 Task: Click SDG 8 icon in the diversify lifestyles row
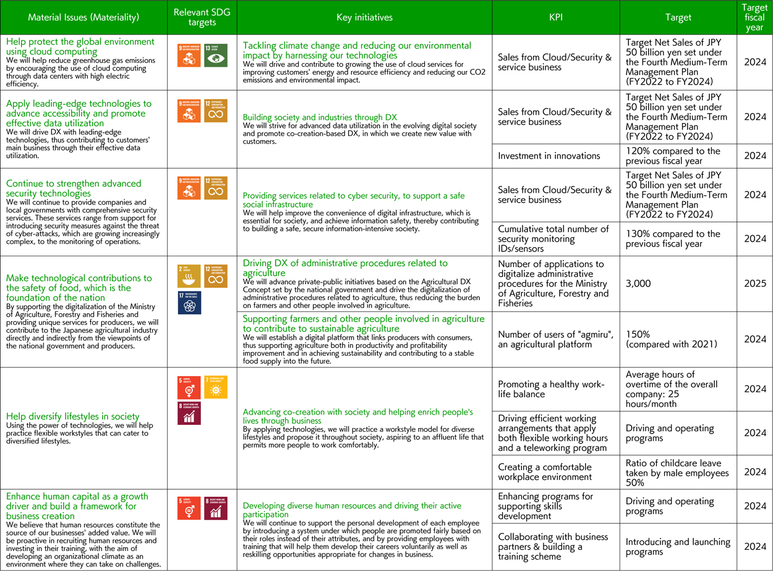point(189,413)
